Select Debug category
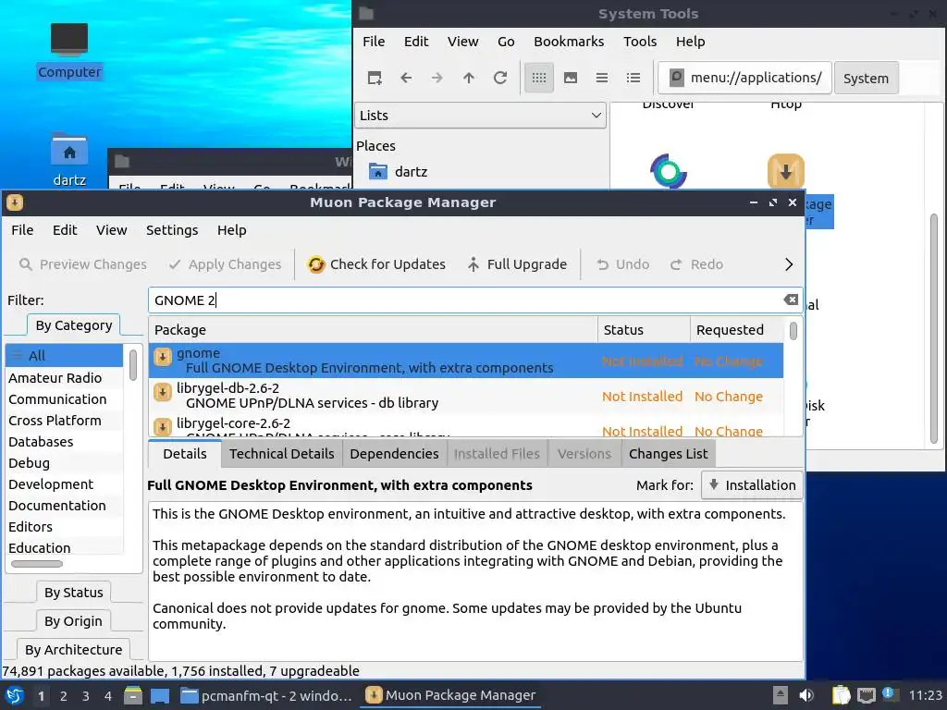This screenshot has height=710, width=947. click(64, 463)
